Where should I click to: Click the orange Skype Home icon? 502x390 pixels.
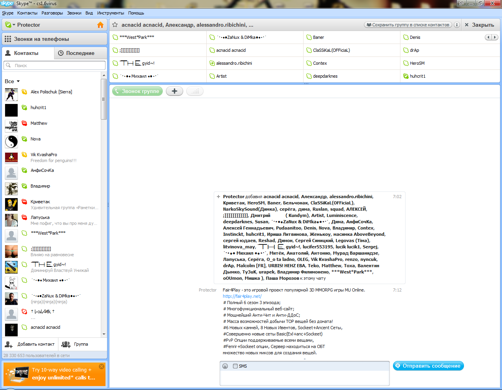(100, 25)
